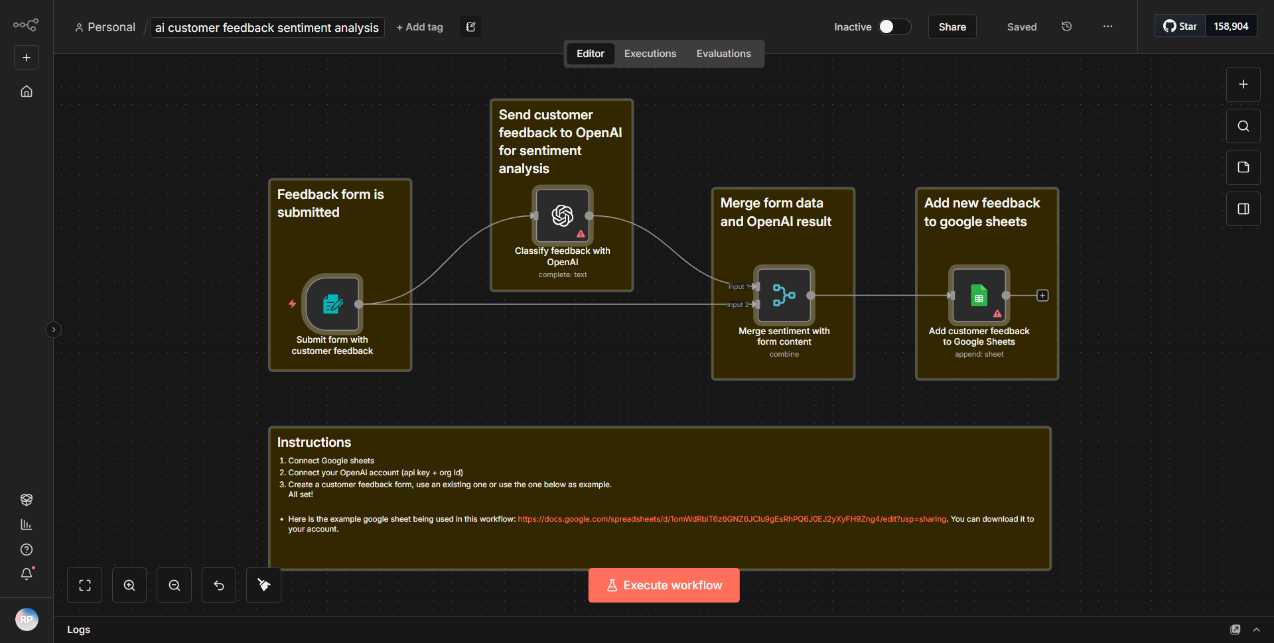Collapse the Logs panel chevron

pos(1257,630)
